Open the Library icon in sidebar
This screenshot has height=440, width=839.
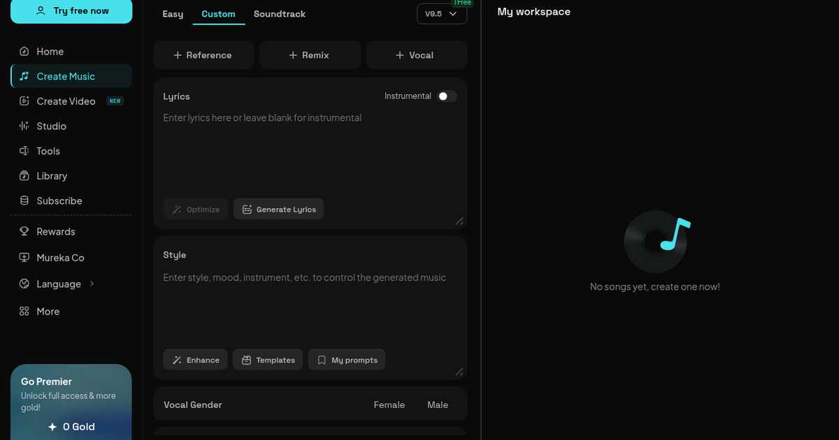(24, 176)
